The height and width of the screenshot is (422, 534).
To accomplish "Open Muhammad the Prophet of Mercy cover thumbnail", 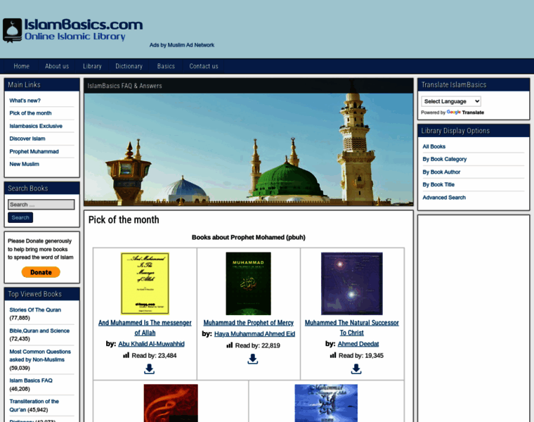I will click(x=248, y=283).
